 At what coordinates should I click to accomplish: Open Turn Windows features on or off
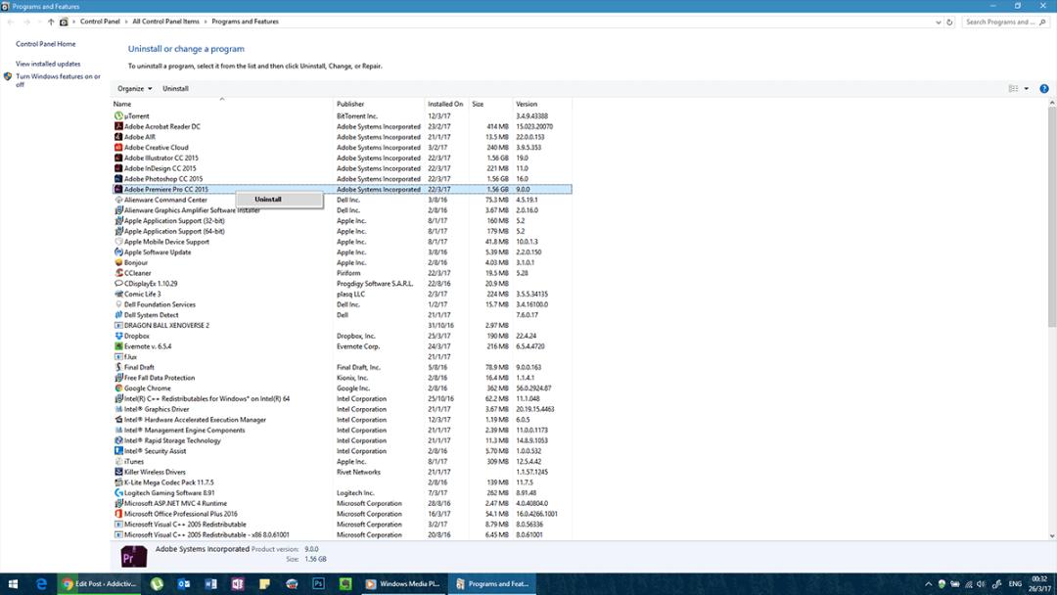click(x=58, y=80)
